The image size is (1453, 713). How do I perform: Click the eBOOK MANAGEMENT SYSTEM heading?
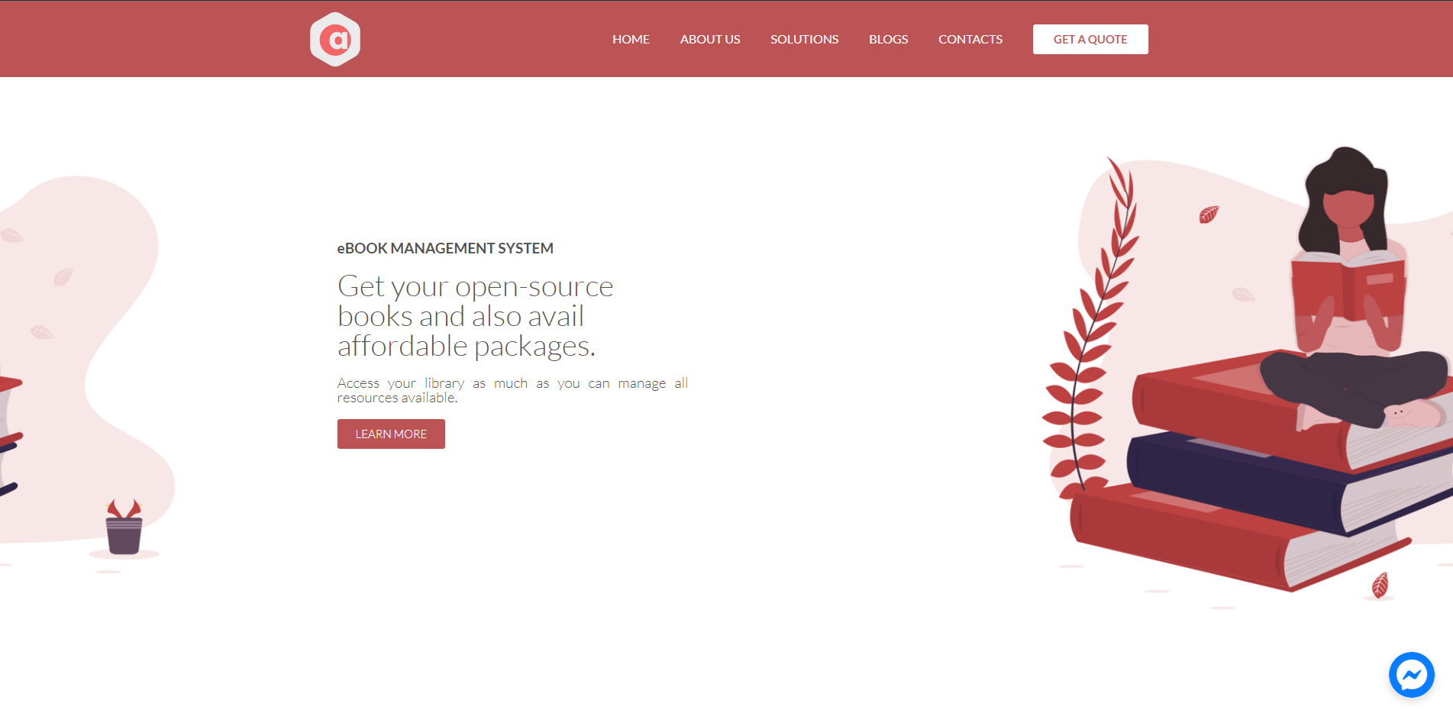coord(445,248)
